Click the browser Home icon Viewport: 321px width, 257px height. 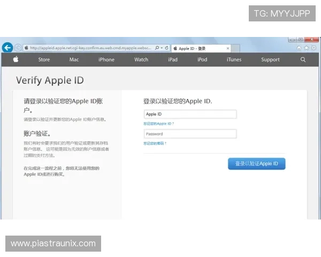[x=299, y=48]
